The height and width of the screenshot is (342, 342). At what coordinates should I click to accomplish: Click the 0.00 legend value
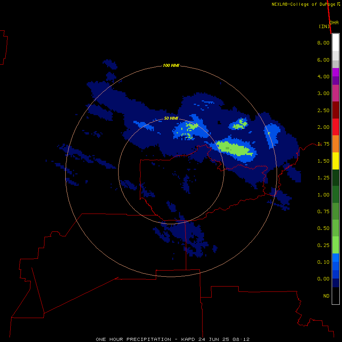click(x=323, y=279)
